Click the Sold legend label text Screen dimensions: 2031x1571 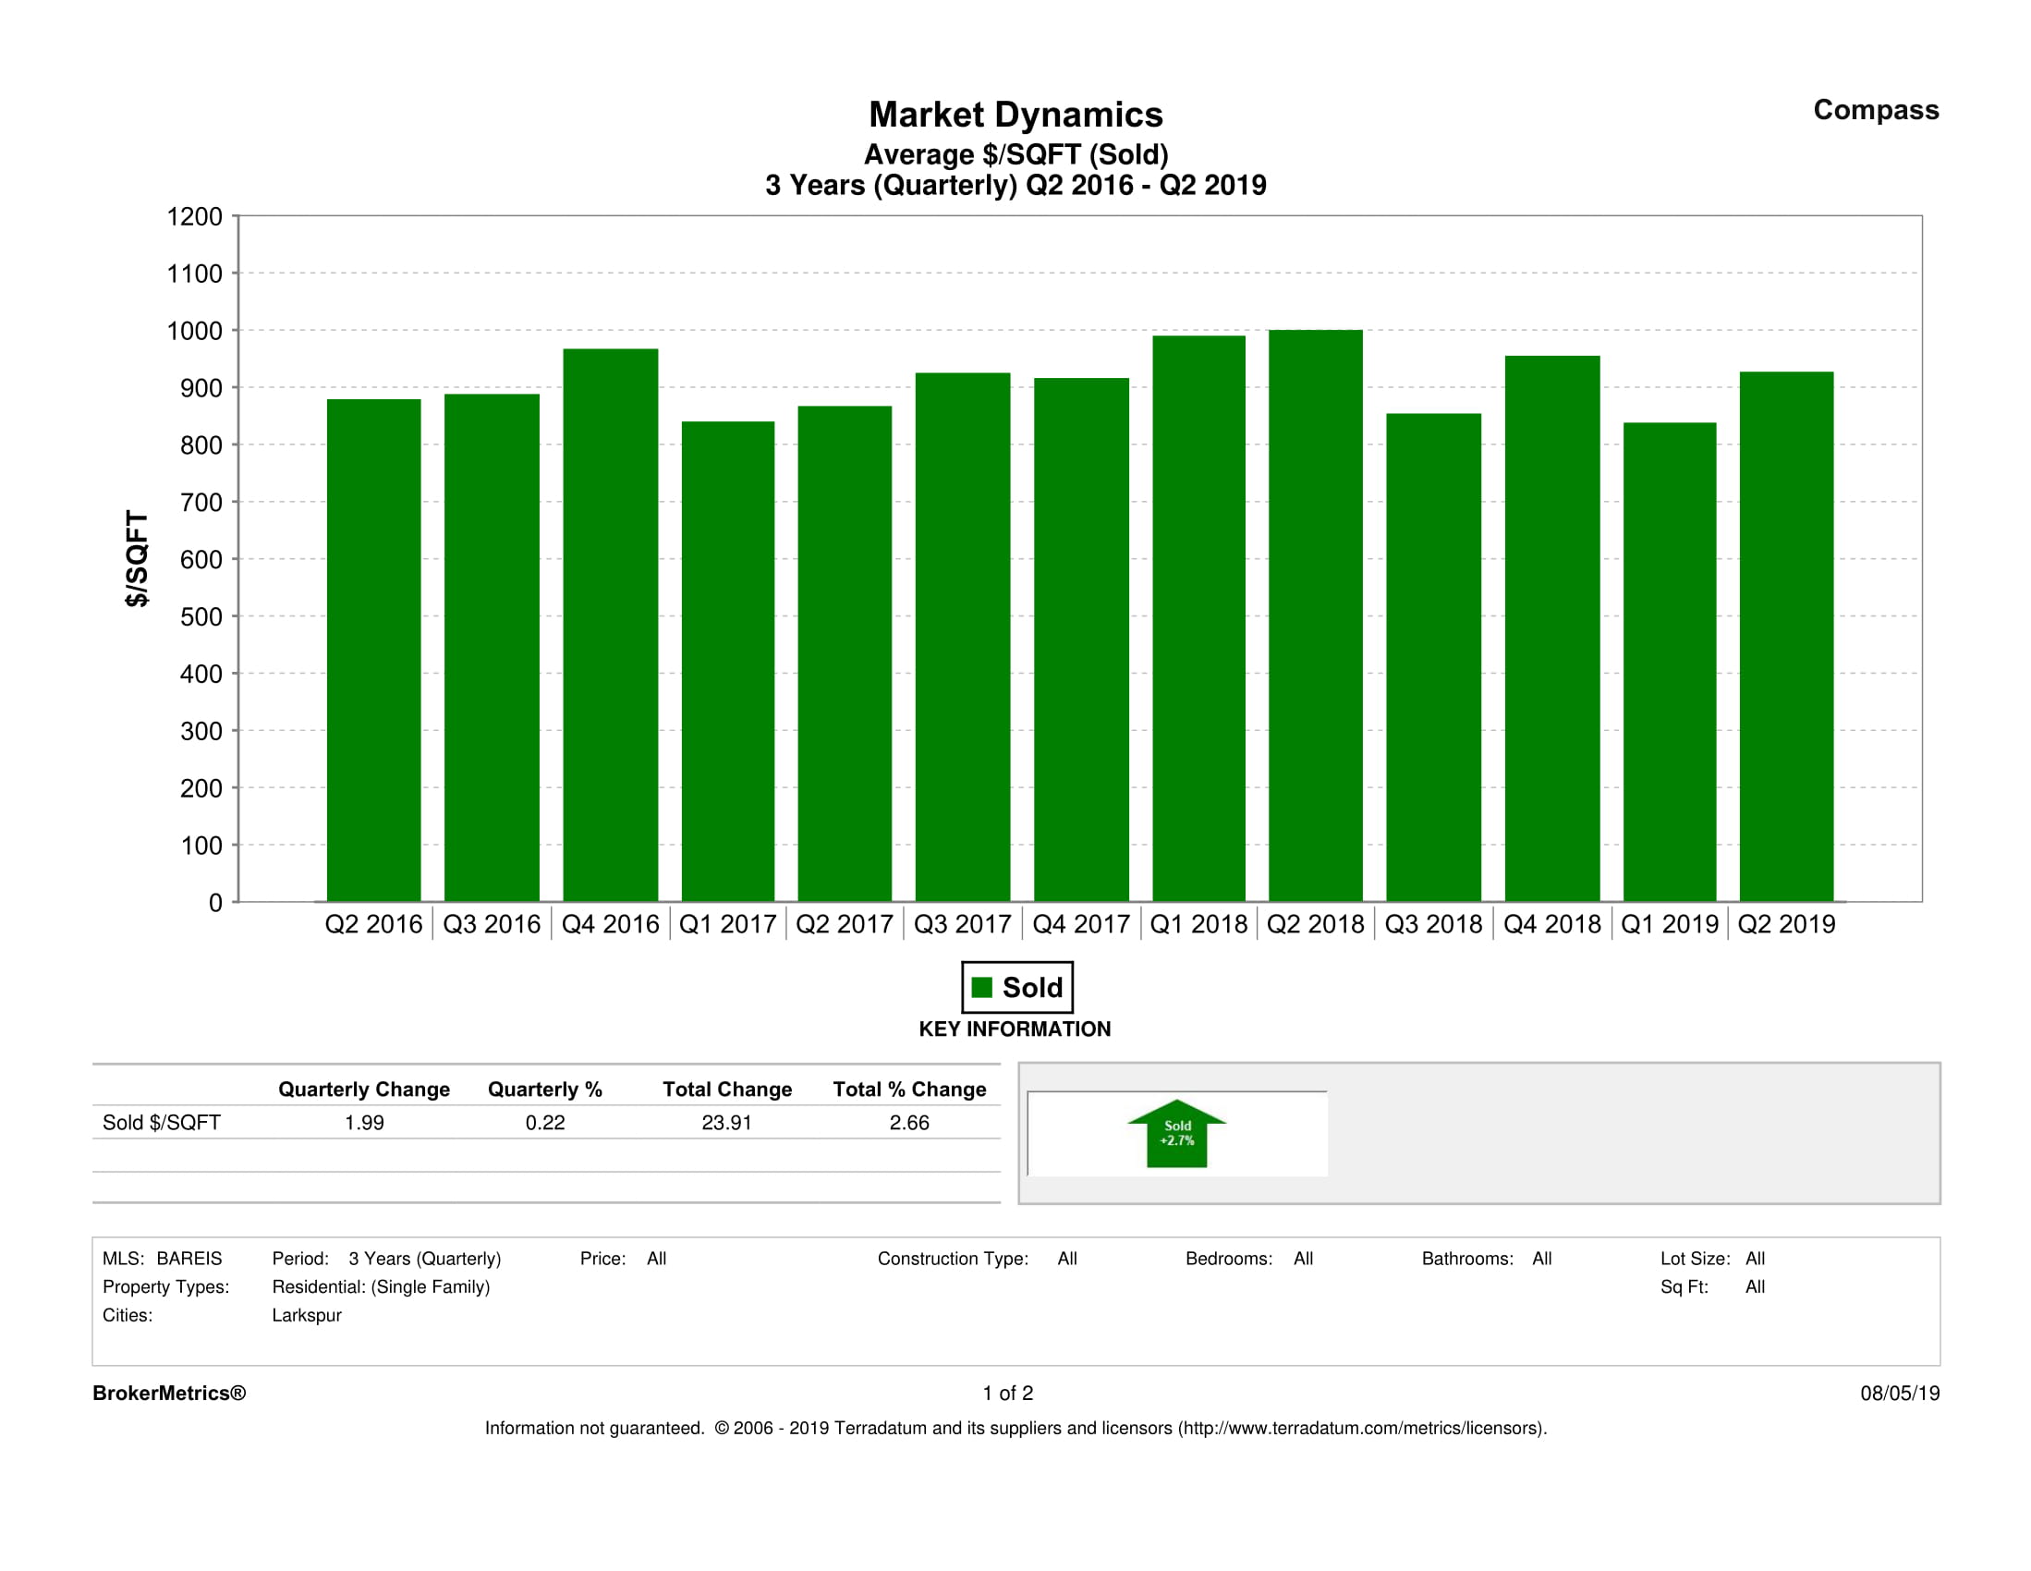pyautogui.click(x=1031, y=987)
